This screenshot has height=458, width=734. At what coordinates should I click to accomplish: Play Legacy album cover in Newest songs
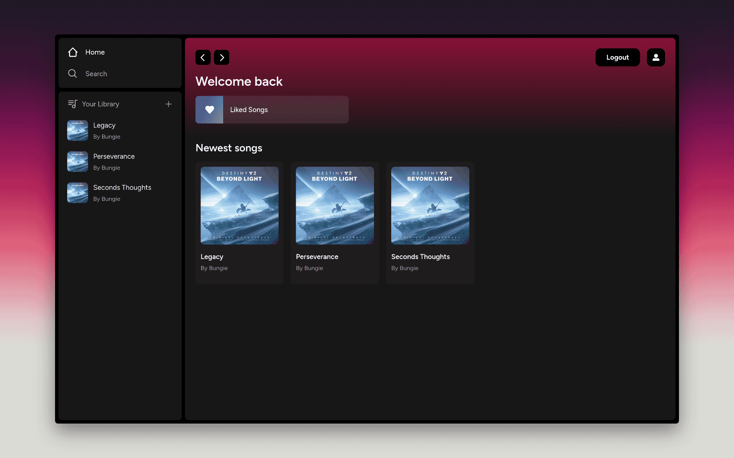click(239, 206)
